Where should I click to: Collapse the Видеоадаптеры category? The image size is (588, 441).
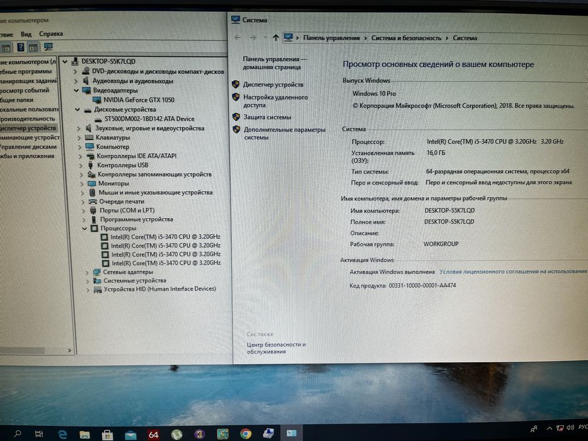coord(76,90)
